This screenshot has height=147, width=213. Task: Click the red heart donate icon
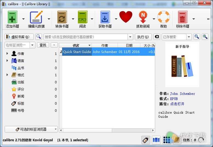[126, 17]
